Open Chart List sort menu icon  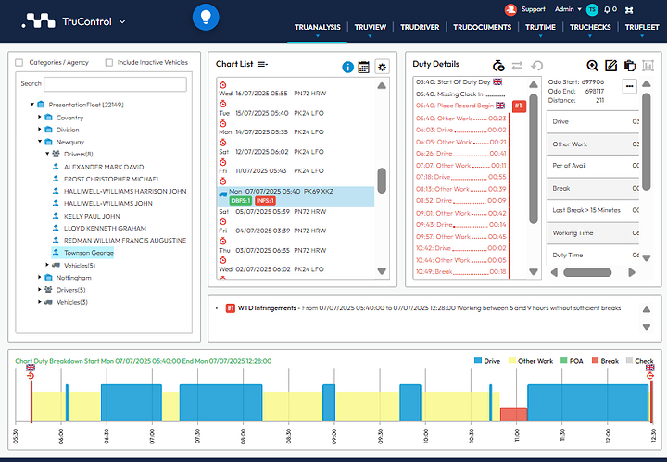[x=262, y=64]
